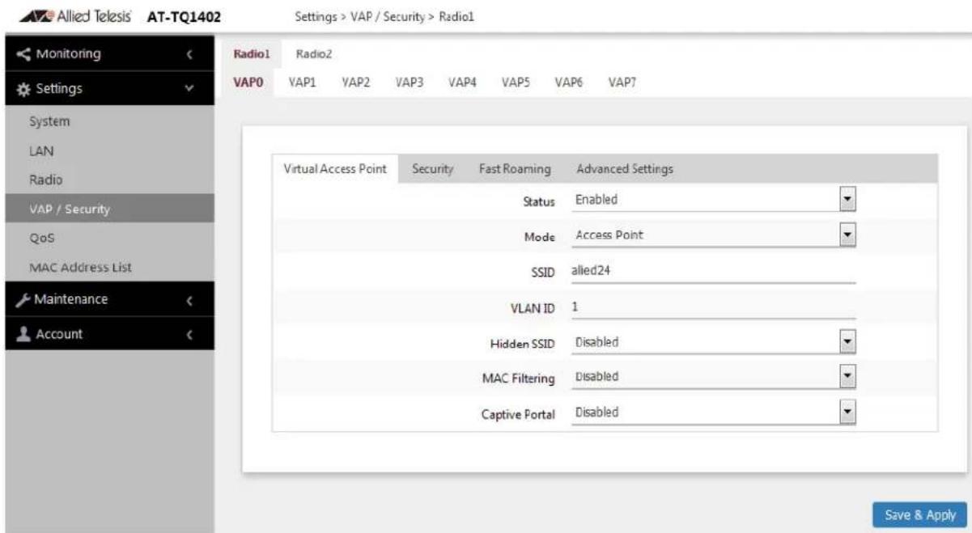Viewport: 972px width, 533px height.
Task: Open the MAC Filtering dropdown
Action: 713,376
